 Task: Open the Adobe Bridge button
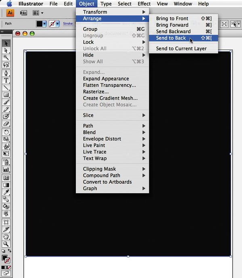coord(23,13)
